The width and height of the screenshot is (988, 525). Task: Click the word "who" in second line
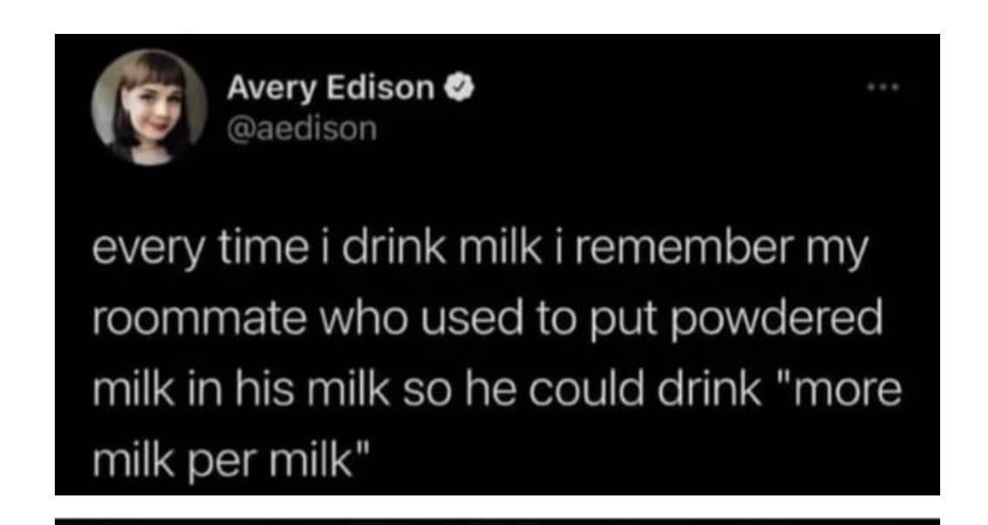pyautogui.click(x=361, y=320)
